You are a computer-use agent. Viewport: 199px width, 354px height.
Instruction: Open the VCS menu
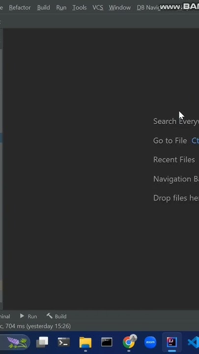click(x=98, y=7)
